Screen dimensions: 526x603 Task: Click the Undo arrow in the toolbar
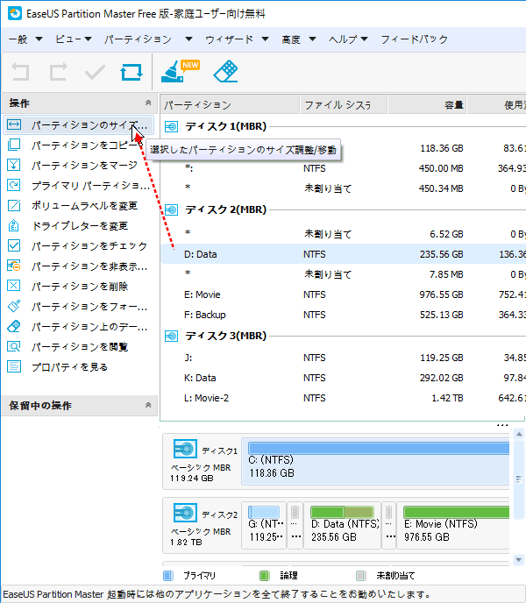coord(20,72)
